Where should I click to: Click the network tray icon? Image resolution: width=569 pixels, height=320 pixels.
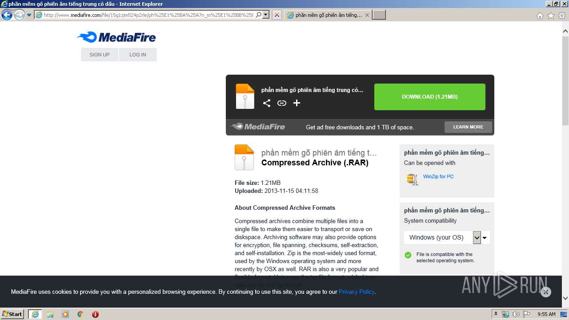pyautogui.click(x=505, y=314)
